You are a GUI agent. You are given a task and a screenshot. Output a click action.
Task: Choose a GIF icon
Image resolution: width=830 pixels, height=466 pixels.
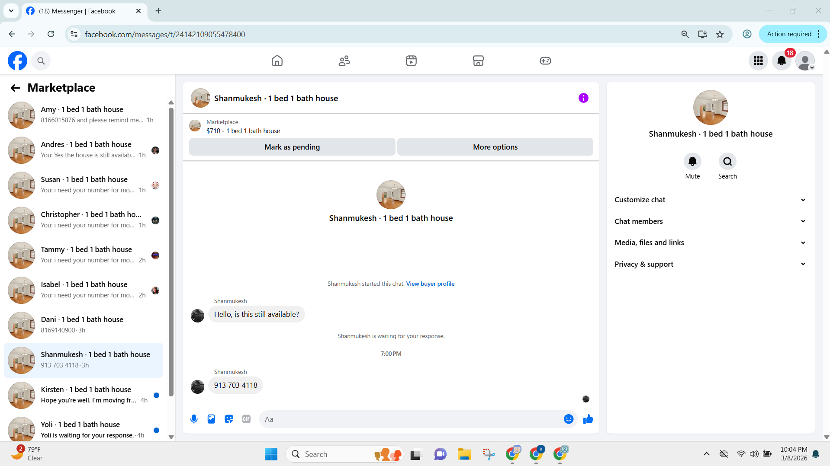pyautogui.click(x=246, y=419)
